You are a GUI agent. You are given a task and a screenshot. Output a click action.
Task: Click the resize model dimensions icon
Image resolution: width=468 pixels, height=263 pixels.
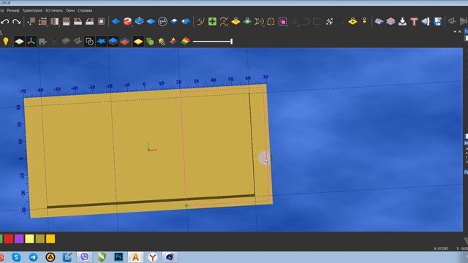42,21
